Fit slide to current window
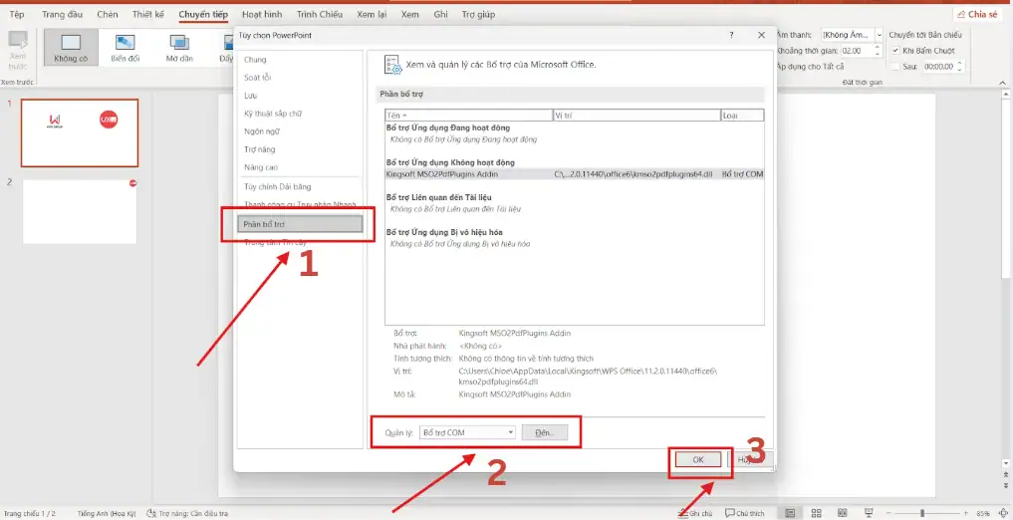 point(1004,514)
